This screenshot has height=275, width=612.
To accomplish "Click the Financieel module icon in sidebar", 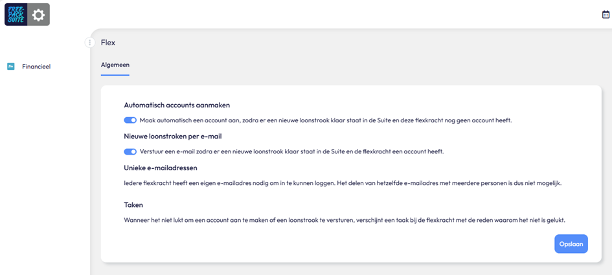I will coord(11,66).
